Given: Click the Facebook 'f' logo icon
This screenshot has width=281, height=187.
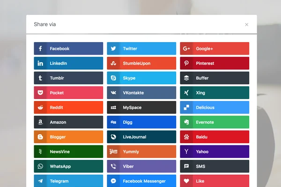Looking at the screenshot, I should (40, 49).
